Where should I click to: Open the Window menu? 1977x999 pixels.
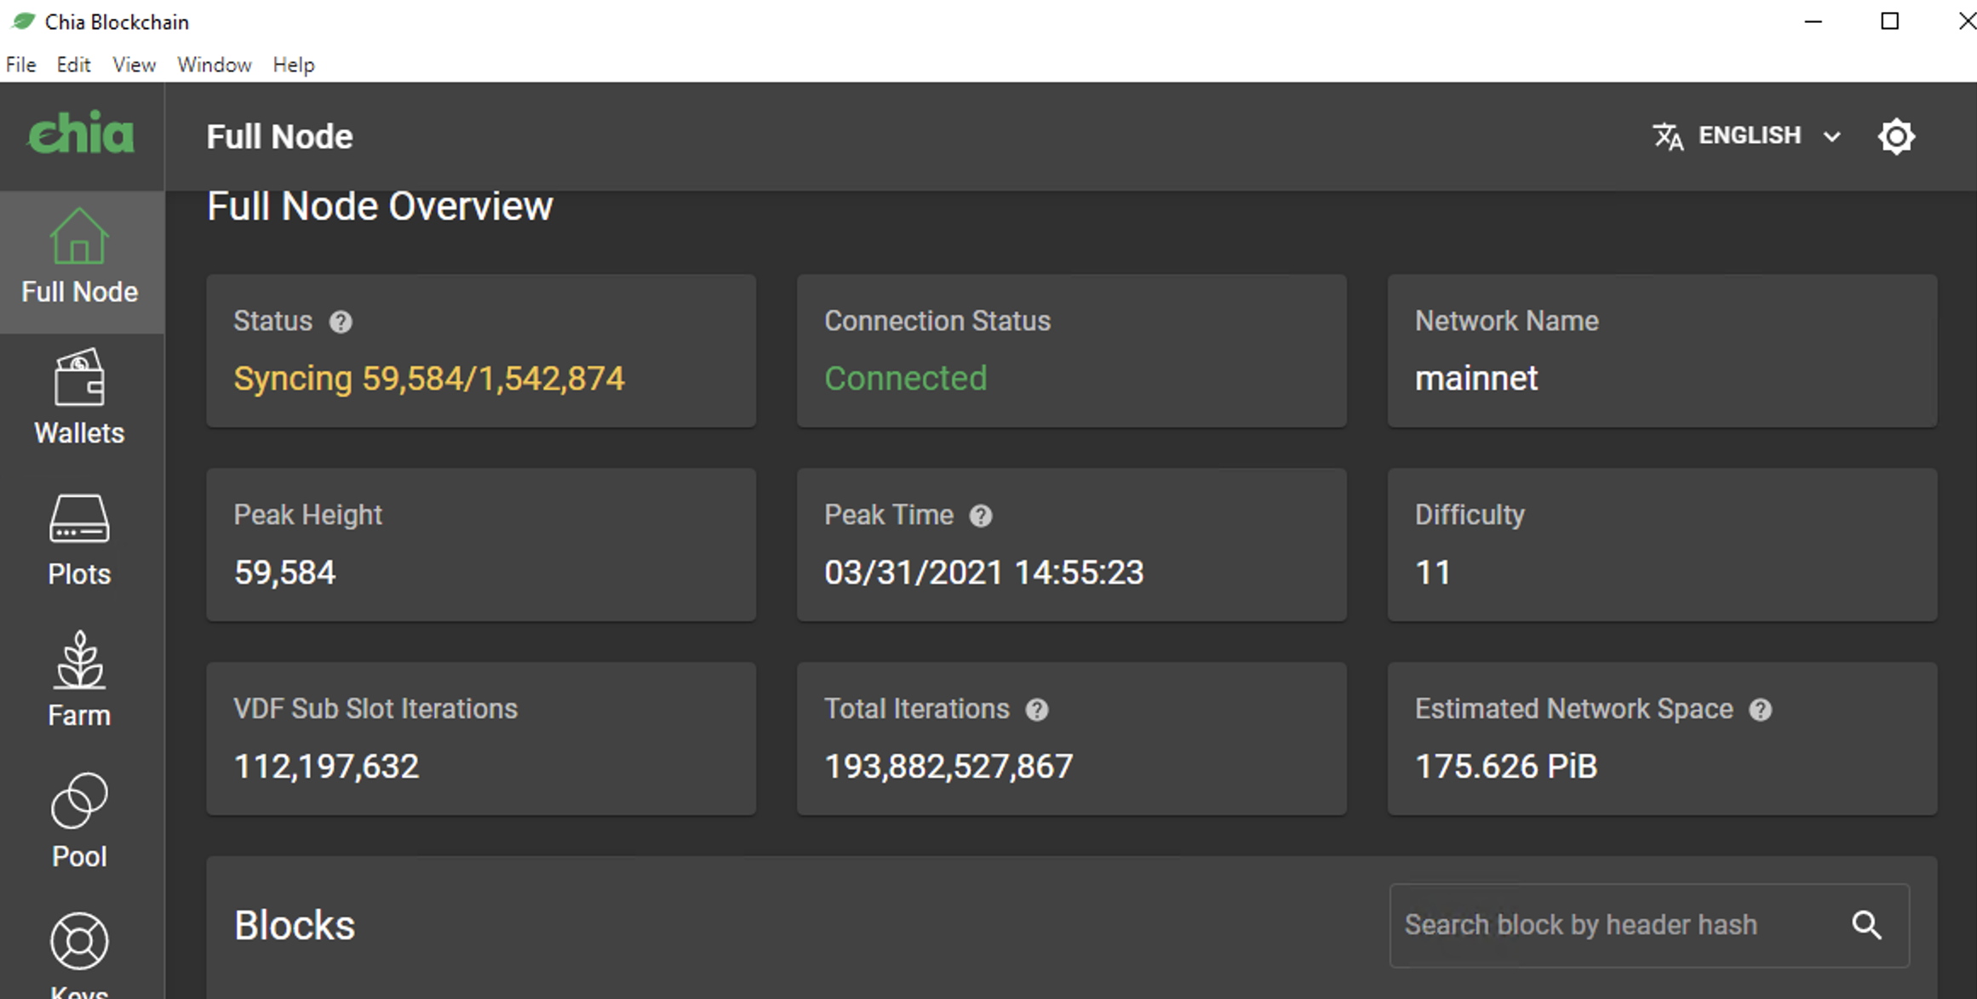(214, 65)
